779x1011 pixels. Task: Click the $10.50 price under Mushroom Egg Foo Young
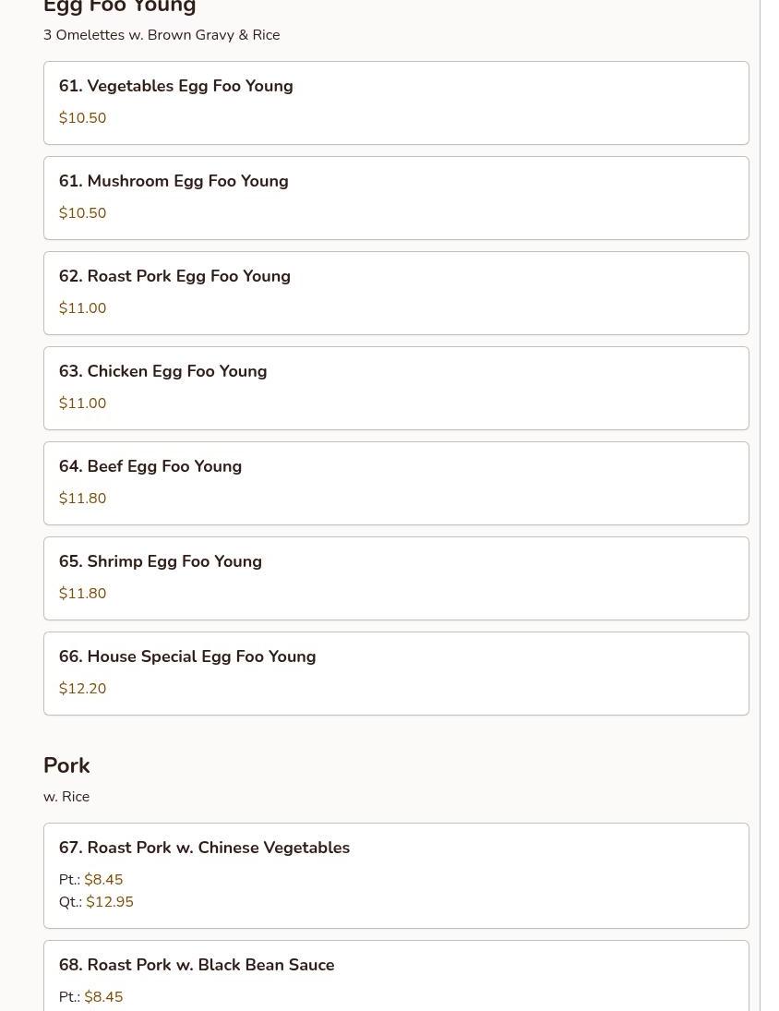tap(83, 213)
